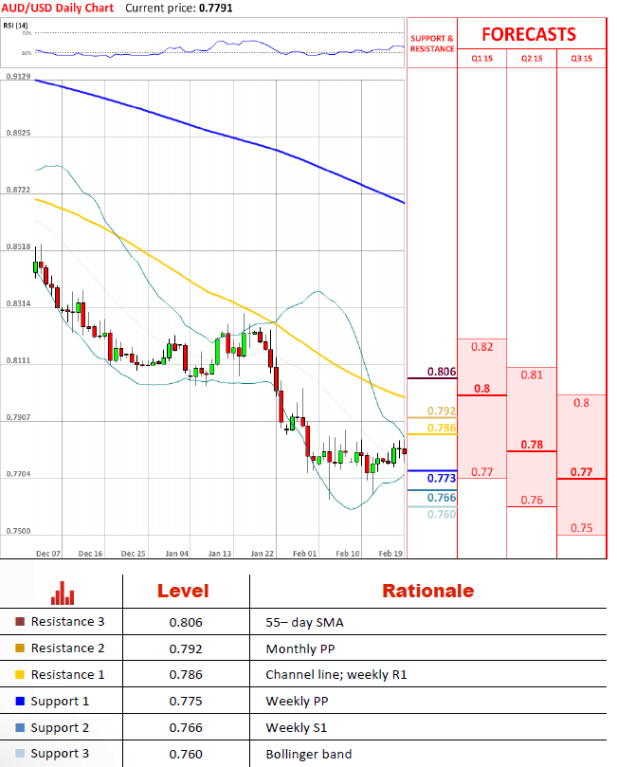
Task: Click the '55– day SMA' rationale
Action: pyautogui.click(x=304, y=623)
